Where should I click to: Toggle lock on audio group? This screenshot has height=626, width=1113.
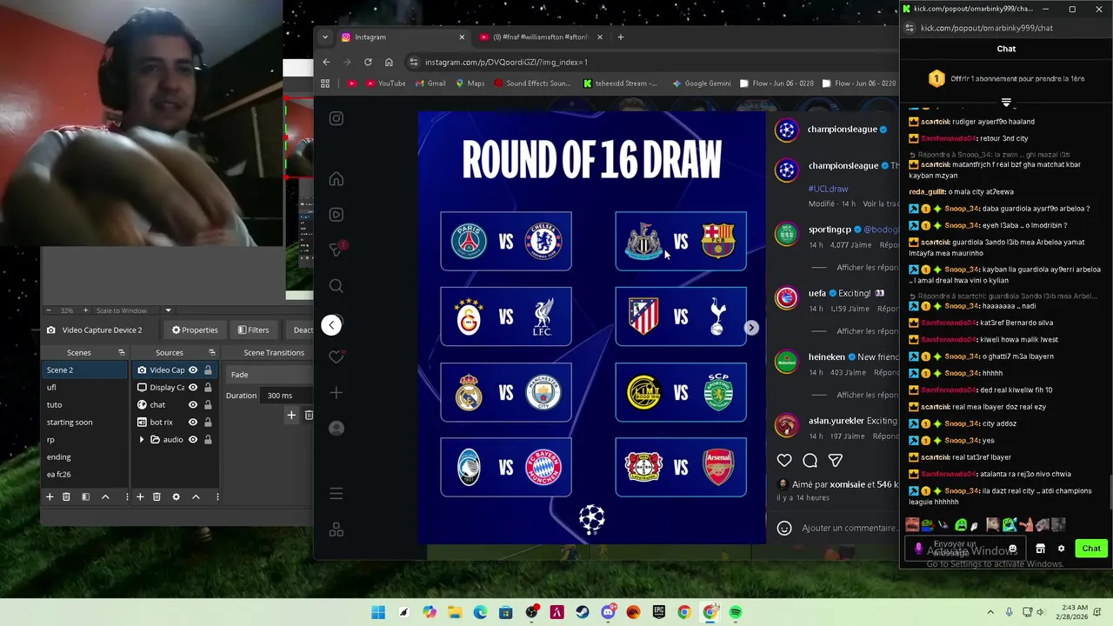tap(208, 440)
